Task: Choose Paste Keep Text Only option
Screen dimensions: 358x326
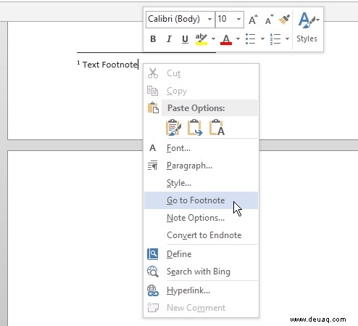Action: (x=217, y=127)
